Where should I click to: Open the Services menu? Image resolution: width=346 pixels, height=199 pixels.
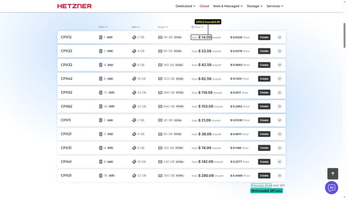(x=275, y=6)
